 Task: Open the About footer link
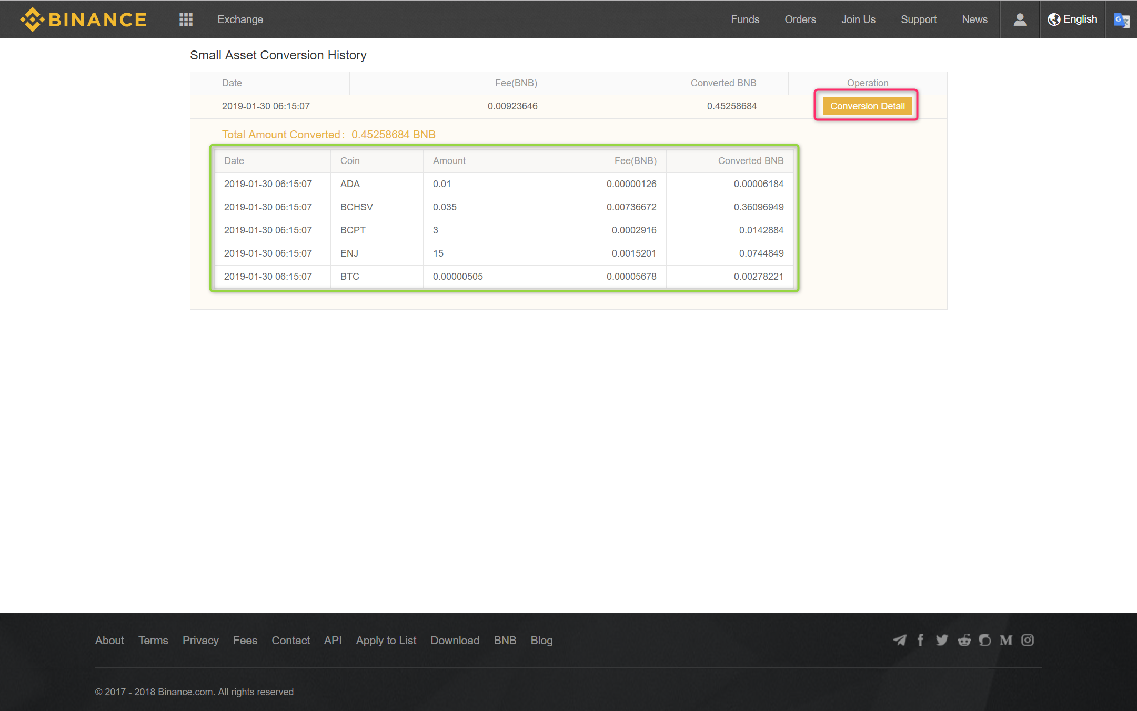(109, 641)
